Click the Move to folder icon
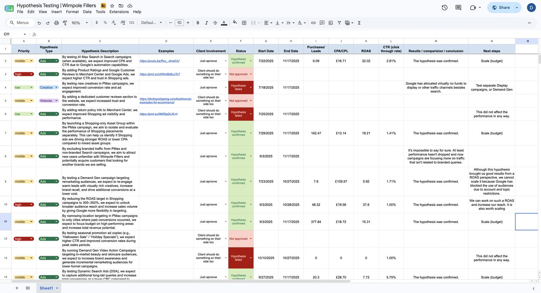The image size is (541, 293). click(121, 6)
